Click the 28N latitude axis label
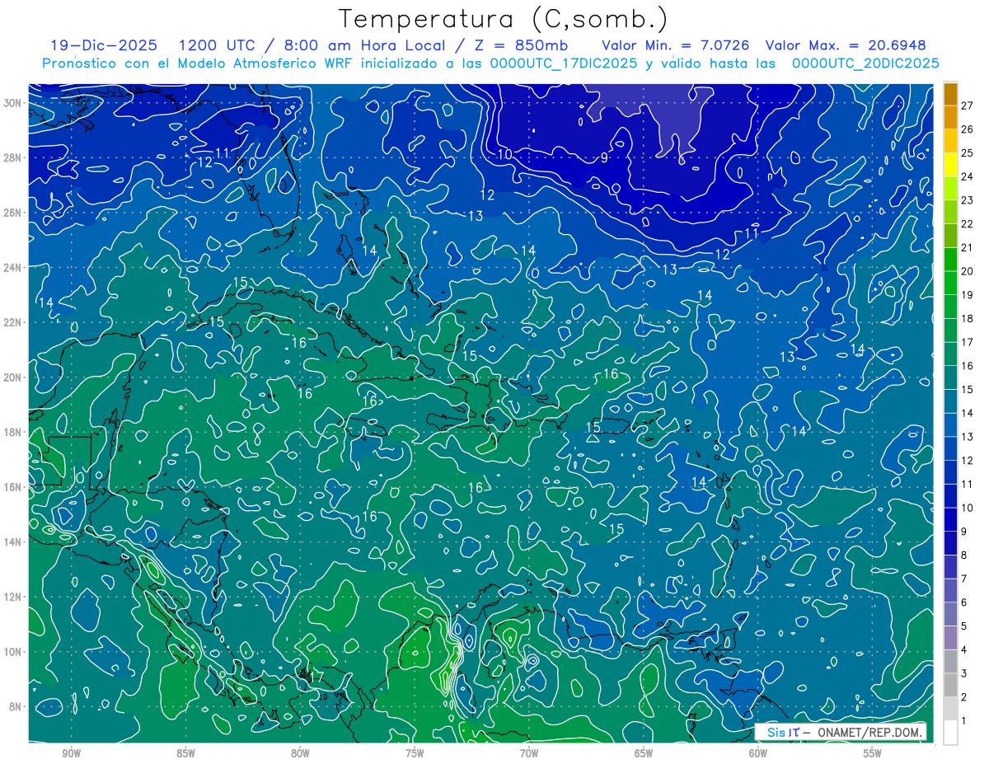 [x=13, y=157]
